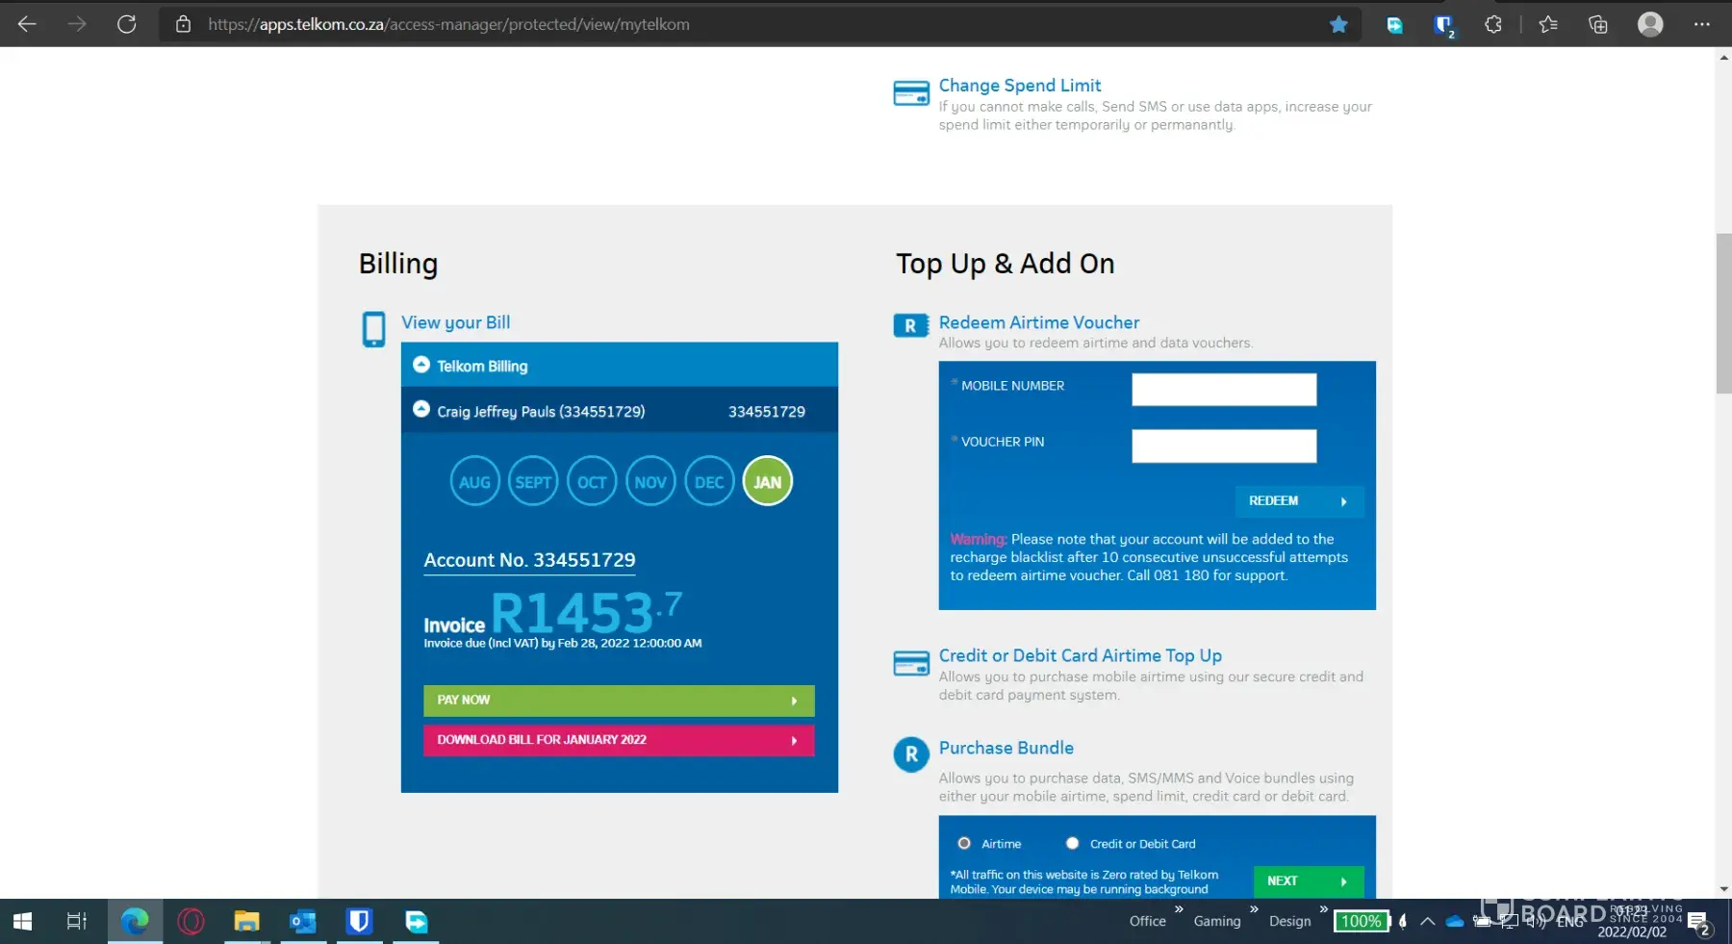Open the Bitwarden extension icon in toolbar
The height and width of the screenshot is (944, 1732).
pos(1442,25)
